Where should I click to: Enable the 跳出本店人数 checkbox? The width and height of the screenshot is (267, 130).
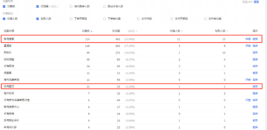tap(104, 7)
